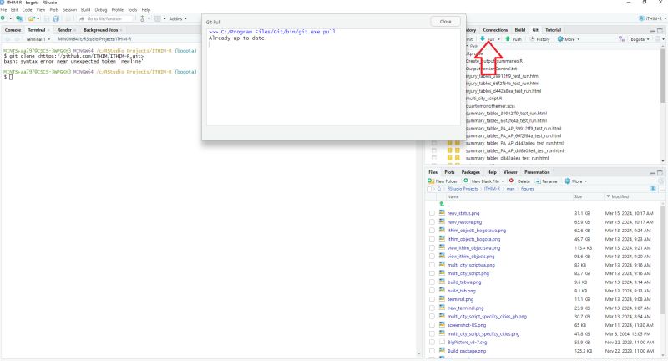Image resolution: width=668 pixels, height=361 pixels.
Task: Click the Files pane More gear icon
Action: coord(568,181)
